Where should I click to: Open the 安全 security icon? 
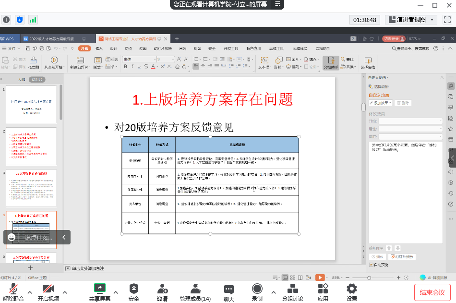pos(134,289)
